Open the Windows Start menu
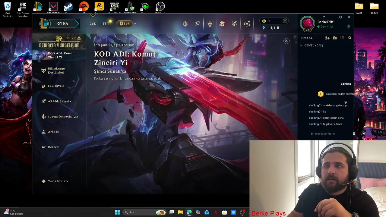This screenshot has width=386, height=217. pyautogui.click(x=117, y=212)
